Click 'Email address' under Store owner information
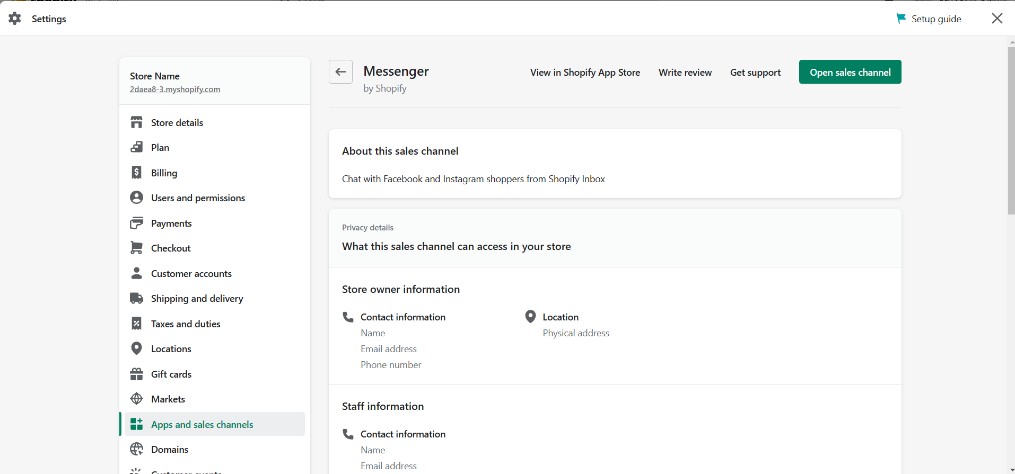Image resolution: width=1015 pixels, height=474 pixels. 389,349
